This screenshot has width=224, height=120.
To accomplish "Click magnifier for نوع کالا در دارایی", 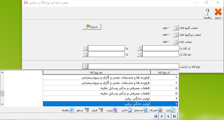I will [85, 66].
